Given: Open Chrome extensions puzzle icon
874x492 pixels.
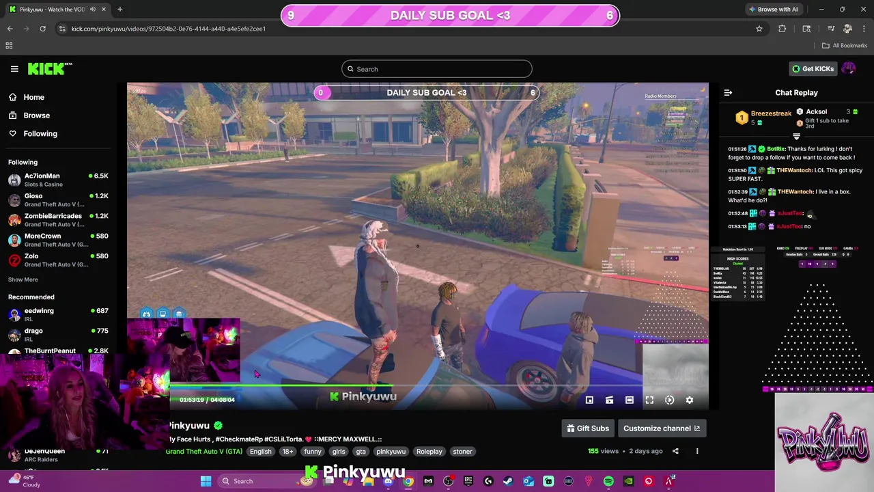Looking at the screenshot, I should click(x=783, y=29).
